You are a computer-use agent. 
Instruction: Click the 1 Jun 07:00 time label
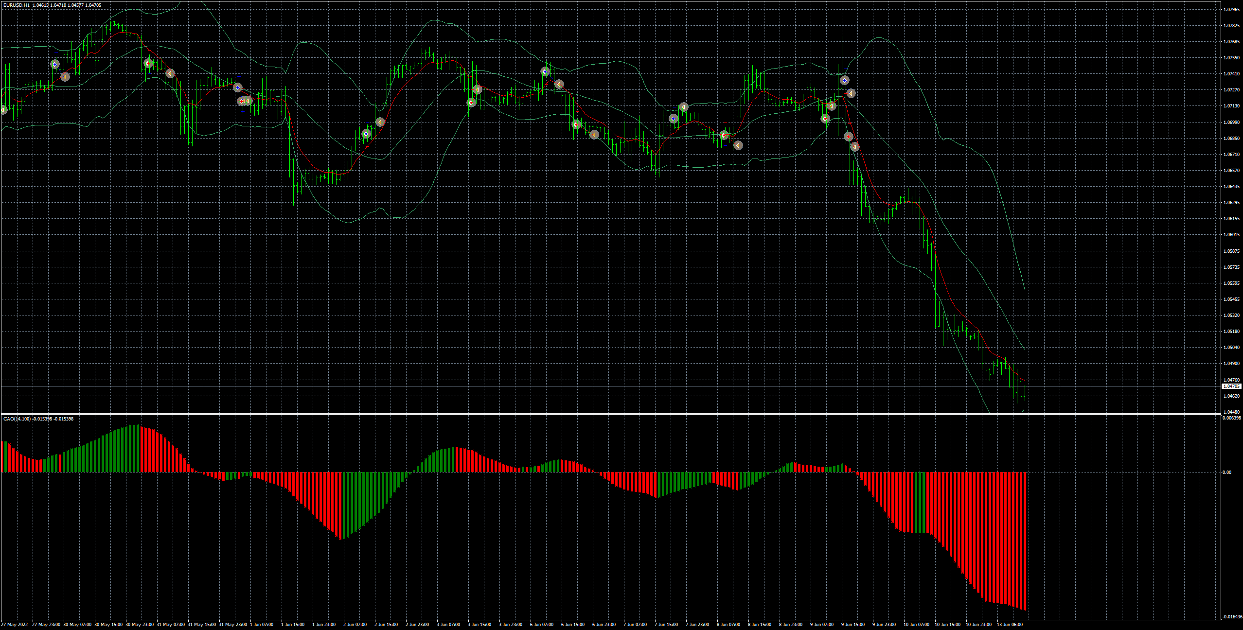coord(262,625)
